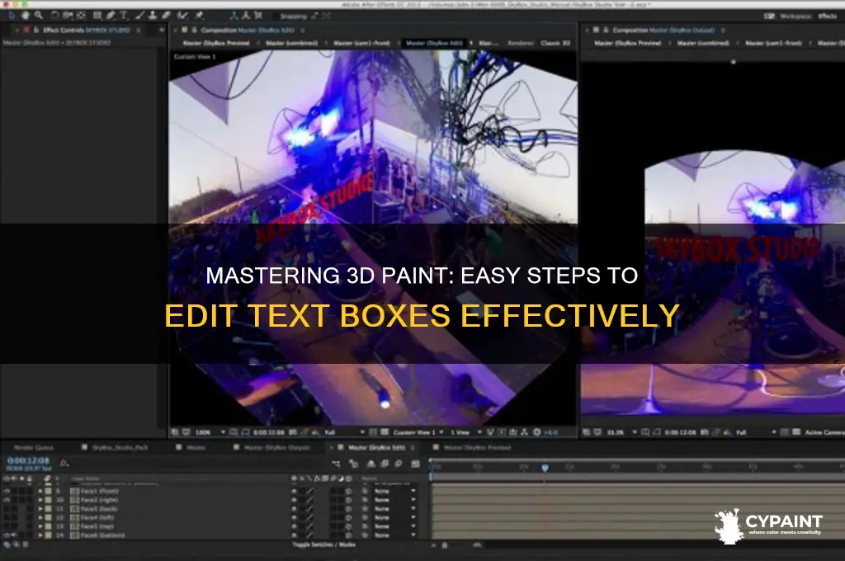The image size is (845, 561).
Task: Click the Face2 (right) label color swatch
Action: [49, 500]
